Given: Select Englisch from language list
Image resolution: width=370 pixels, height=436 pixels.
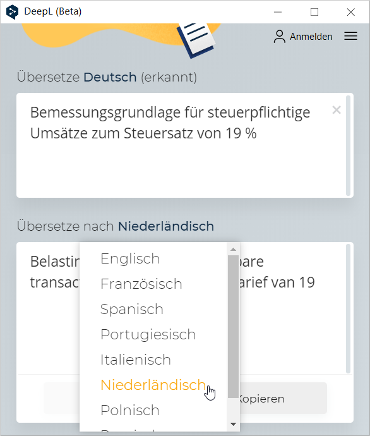Looking at the screenshot, I should click(130, 258).
